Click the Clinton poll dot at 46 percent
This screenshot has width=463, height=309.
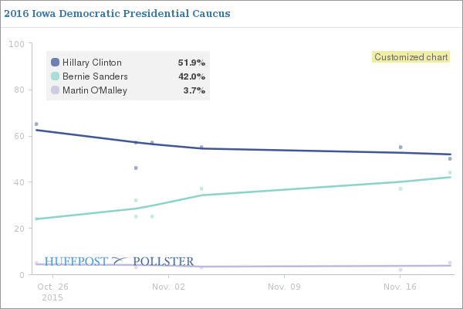(x=136, y=168)
